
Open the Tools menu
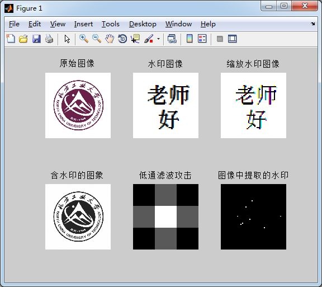point(111,24)
